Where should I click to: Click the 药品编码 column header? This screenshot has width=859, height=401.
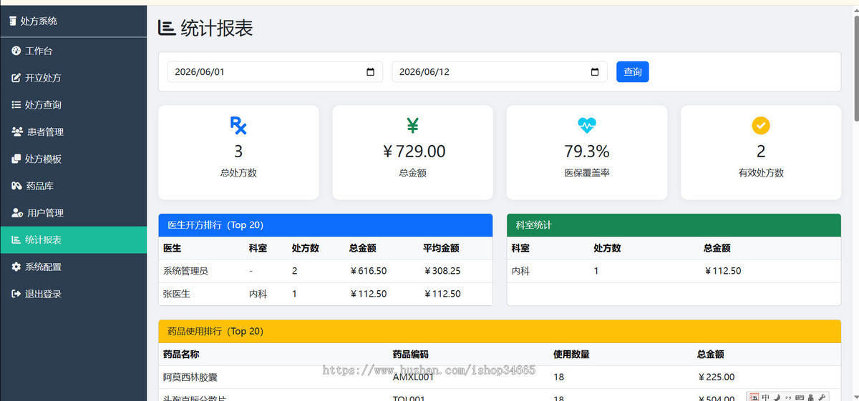(x=410, y=354)
